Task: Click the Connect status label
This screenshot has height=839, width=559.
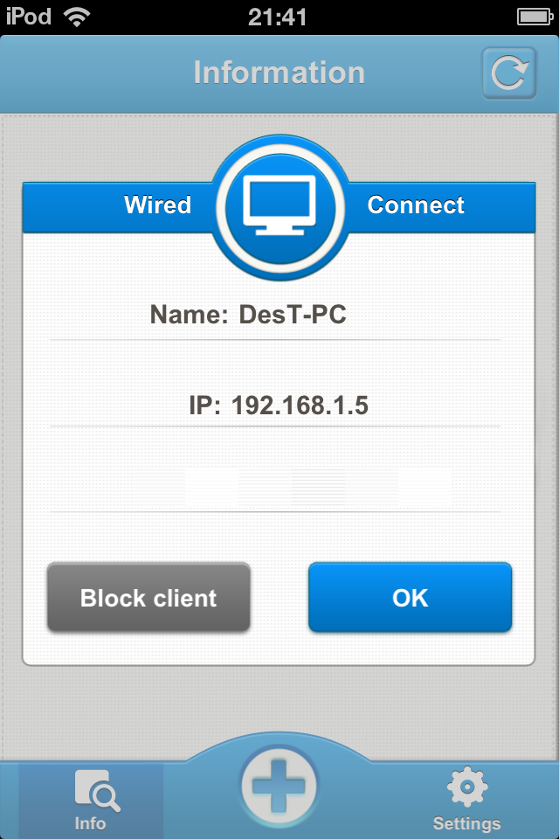Action: tap(416, 205)
